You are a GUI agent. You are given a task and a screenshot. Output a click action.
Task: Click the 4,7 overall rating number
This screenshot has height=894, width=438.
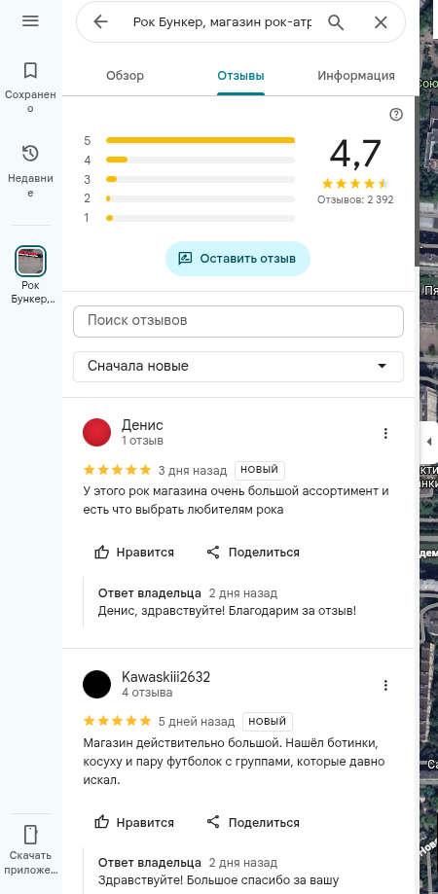point(355,154)
